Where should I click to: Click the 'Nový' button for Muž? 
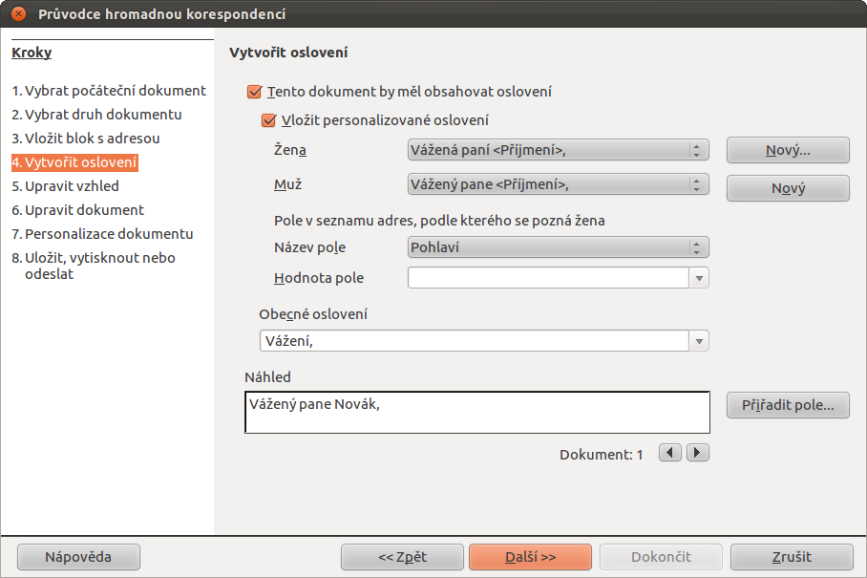(788, 188)
